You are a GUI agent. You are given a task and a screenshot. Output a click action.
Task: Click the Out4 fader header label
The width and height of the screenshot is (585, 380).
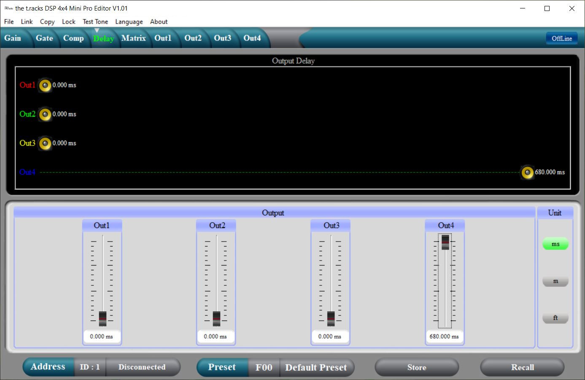pos(446,225)
